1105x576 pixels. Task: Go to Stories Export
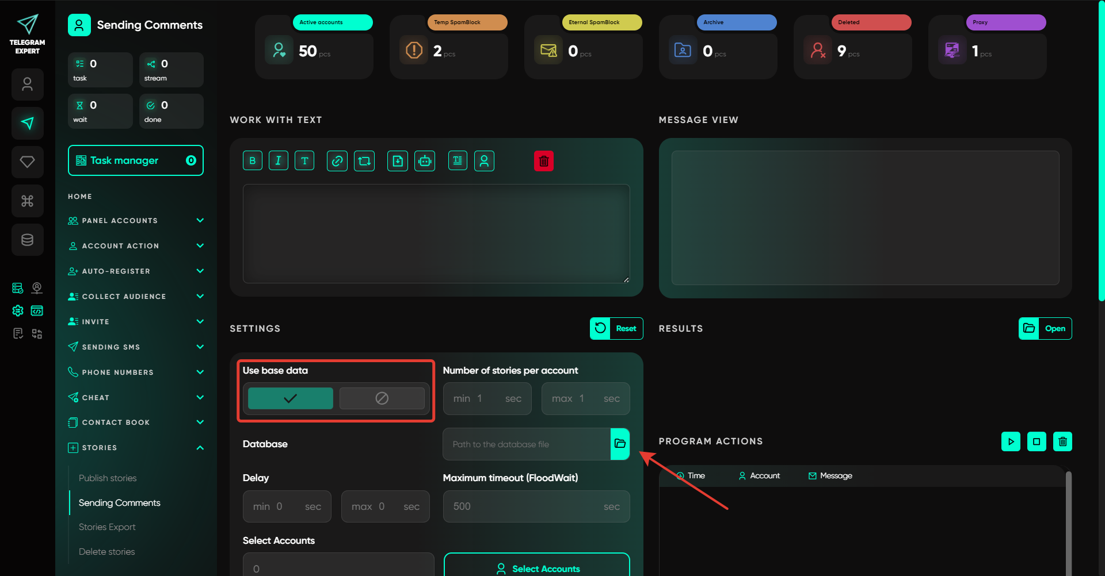pyautogui.click(x=107, y=527)
